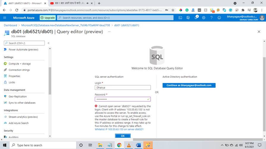Image resolution: width=266 pixels, height=149 pixels.
Task: Open Power Automate (preview) menu item
Action: [23, 49]
